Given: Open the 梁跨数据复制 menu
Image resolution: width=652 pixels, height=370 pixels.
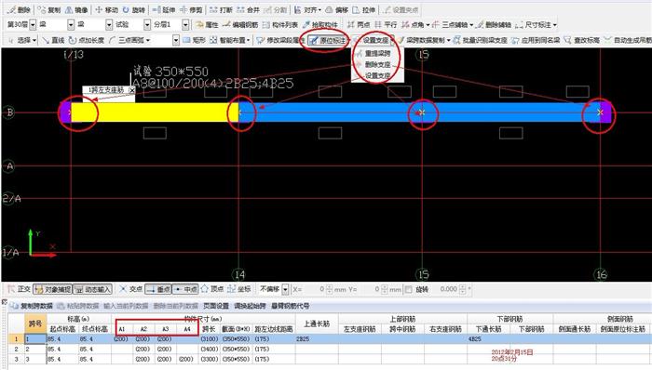Looking at the screenshot, I should tap(423, 40).
